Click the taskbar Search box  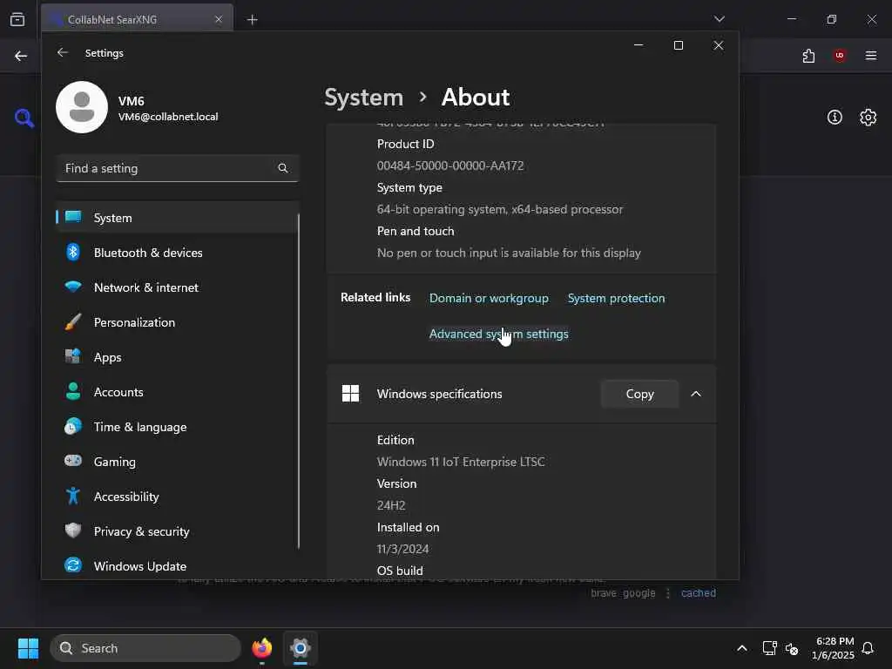(145, 648)
